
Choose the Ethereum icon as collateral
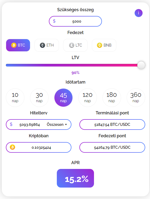(x=42, y=45)
